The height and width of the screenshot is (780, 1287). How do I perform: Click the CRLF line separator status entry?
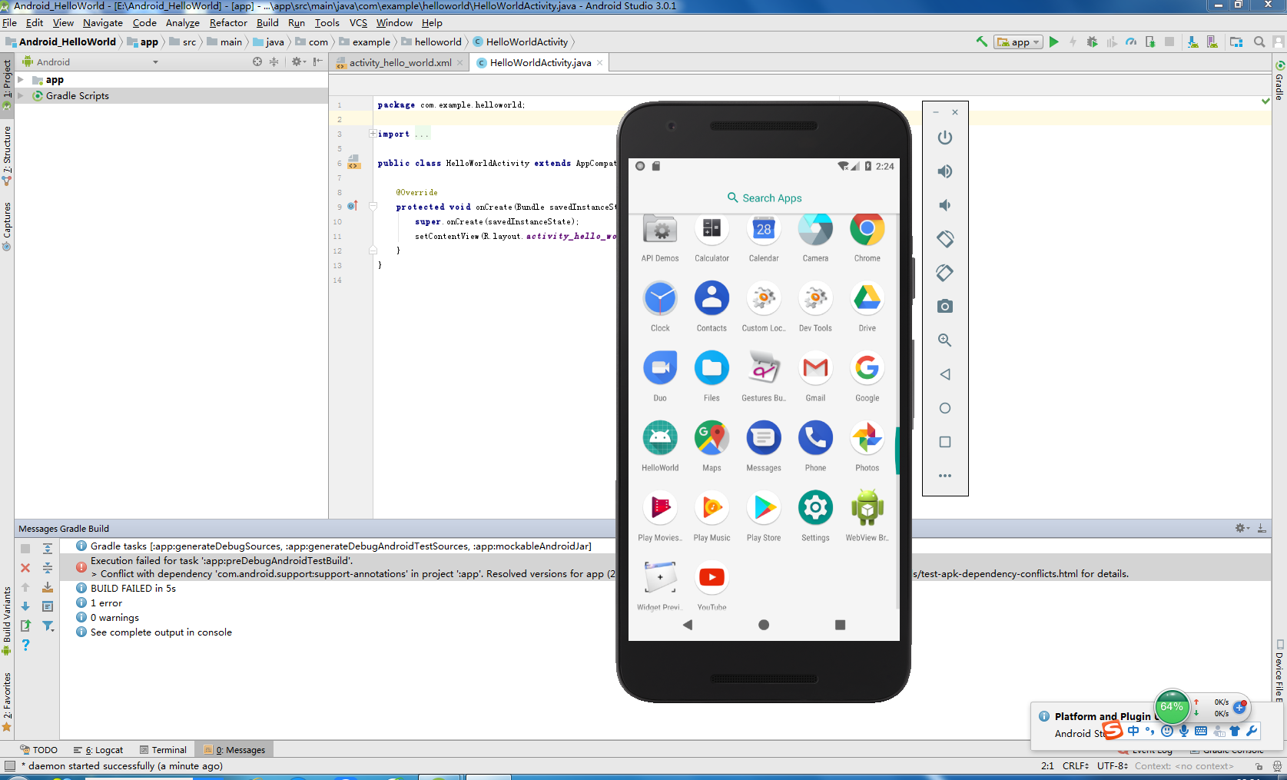pyautogui.click(x=1076, y=766)
